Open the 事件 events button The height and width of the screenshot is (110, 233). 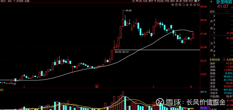click(151, 1)
